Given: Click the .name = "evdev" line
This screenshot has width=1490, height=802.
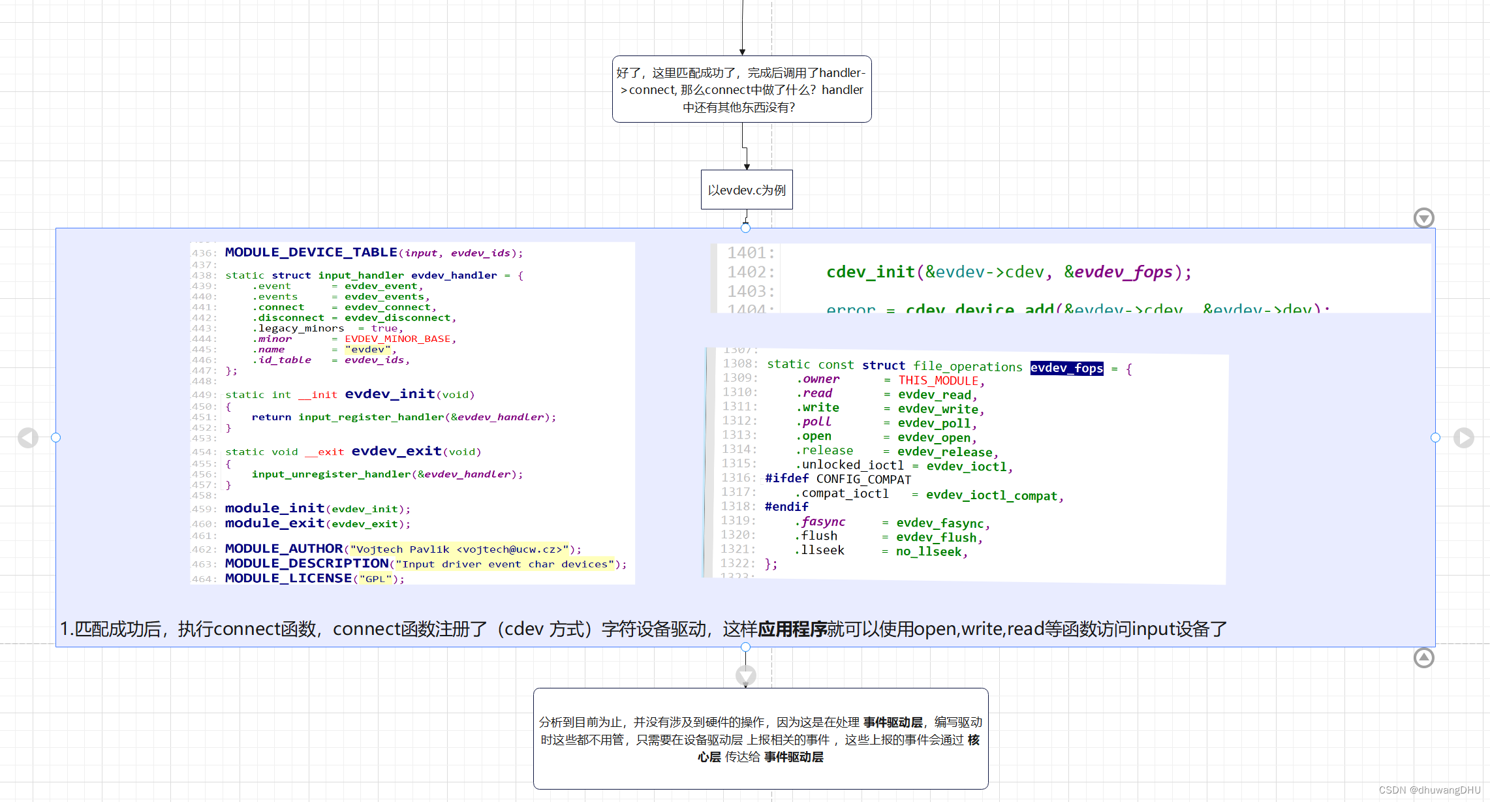Looking at the screenshot, I should (324, 350).
